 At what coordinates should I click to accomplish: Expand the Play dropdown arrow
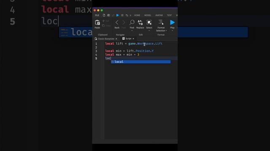click(x=173, y=31)
